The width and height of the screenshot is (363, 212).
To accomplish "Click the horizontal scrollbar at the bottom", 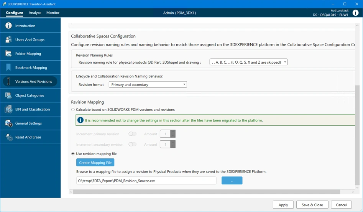I will [207, 192].
